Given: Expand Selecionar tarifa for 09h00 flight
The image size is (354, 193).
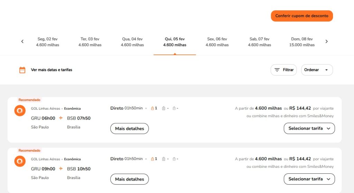Looking at the screenshot, I should [x=309, y=179].
